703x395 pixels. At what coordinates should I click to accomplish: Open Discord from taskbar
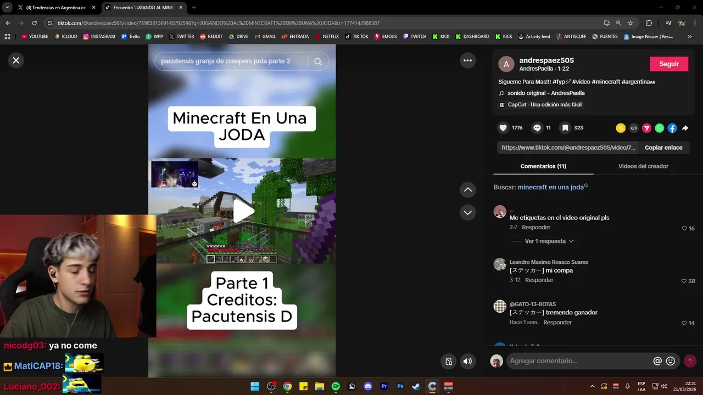[368, 386]
